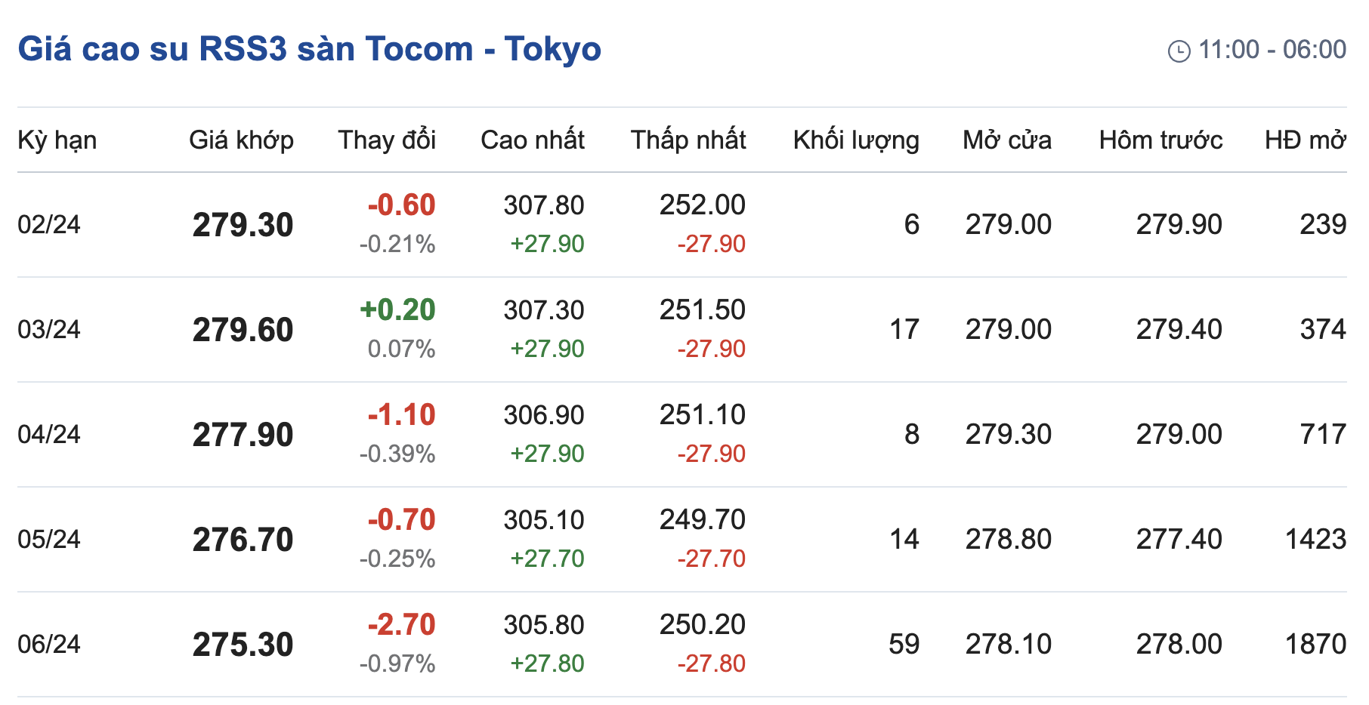Select the 02/24 contract term row
The image size is (1369, 705).
(49, 225)
